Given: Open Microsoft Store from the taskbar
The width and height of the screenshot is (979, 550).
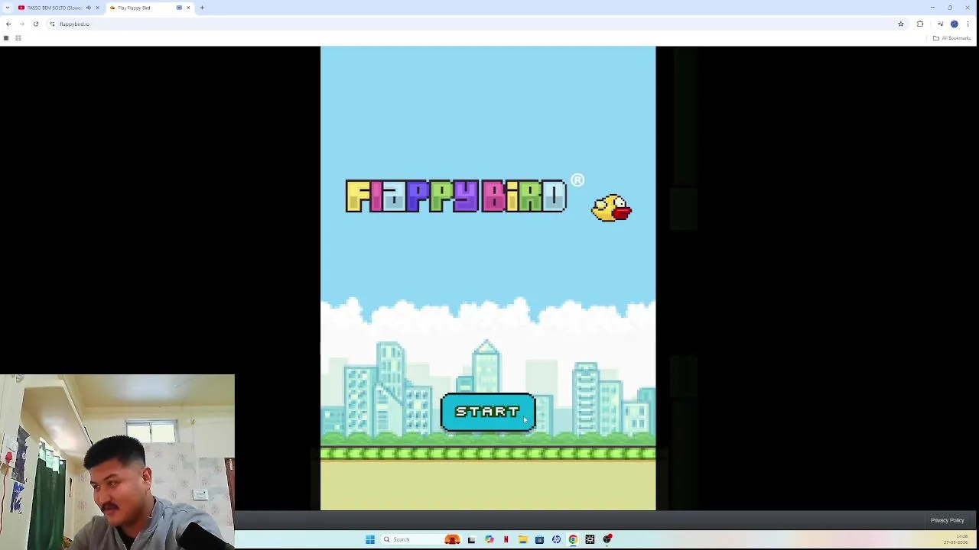Looking at the screenshot, I should tap(539, 539).
